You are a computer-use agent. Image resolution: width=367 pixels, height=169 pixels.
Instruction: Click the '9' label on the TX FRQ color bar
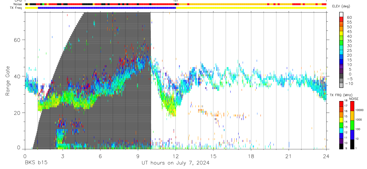click(346, 148)
